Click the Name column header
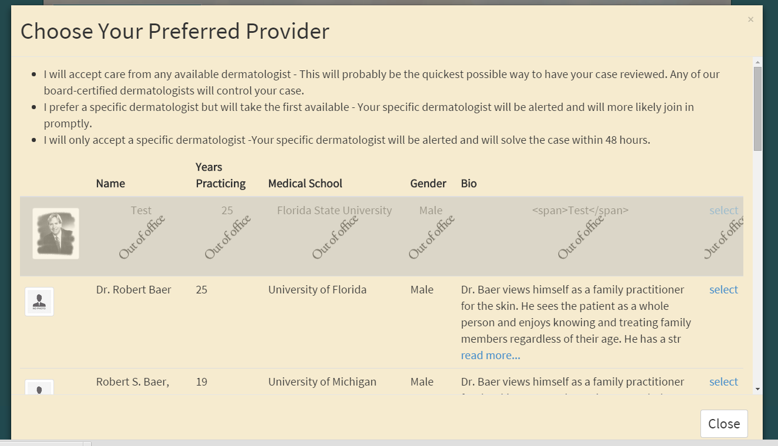Image resolution: width=778 pixels, height=446 pixels. (110, 184)
